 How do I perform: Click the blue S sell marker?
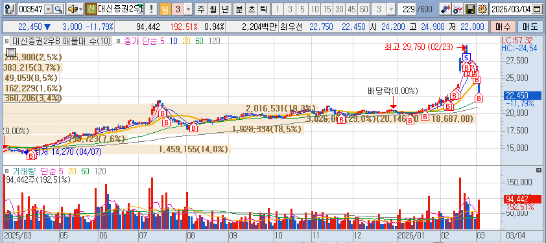tap(467, 58)
